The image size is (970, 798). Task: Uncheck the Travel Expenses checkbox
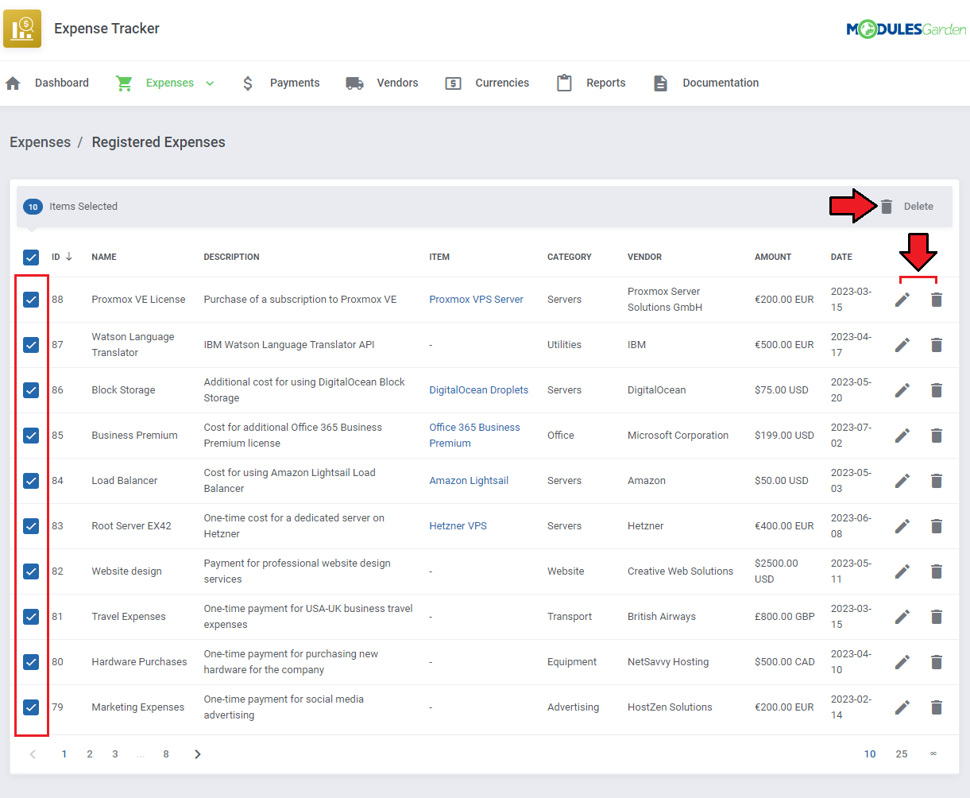pos(31,617)
